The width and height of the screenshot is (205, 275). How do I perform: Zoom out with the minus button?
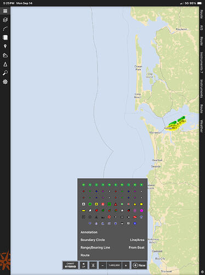[102, 265]
